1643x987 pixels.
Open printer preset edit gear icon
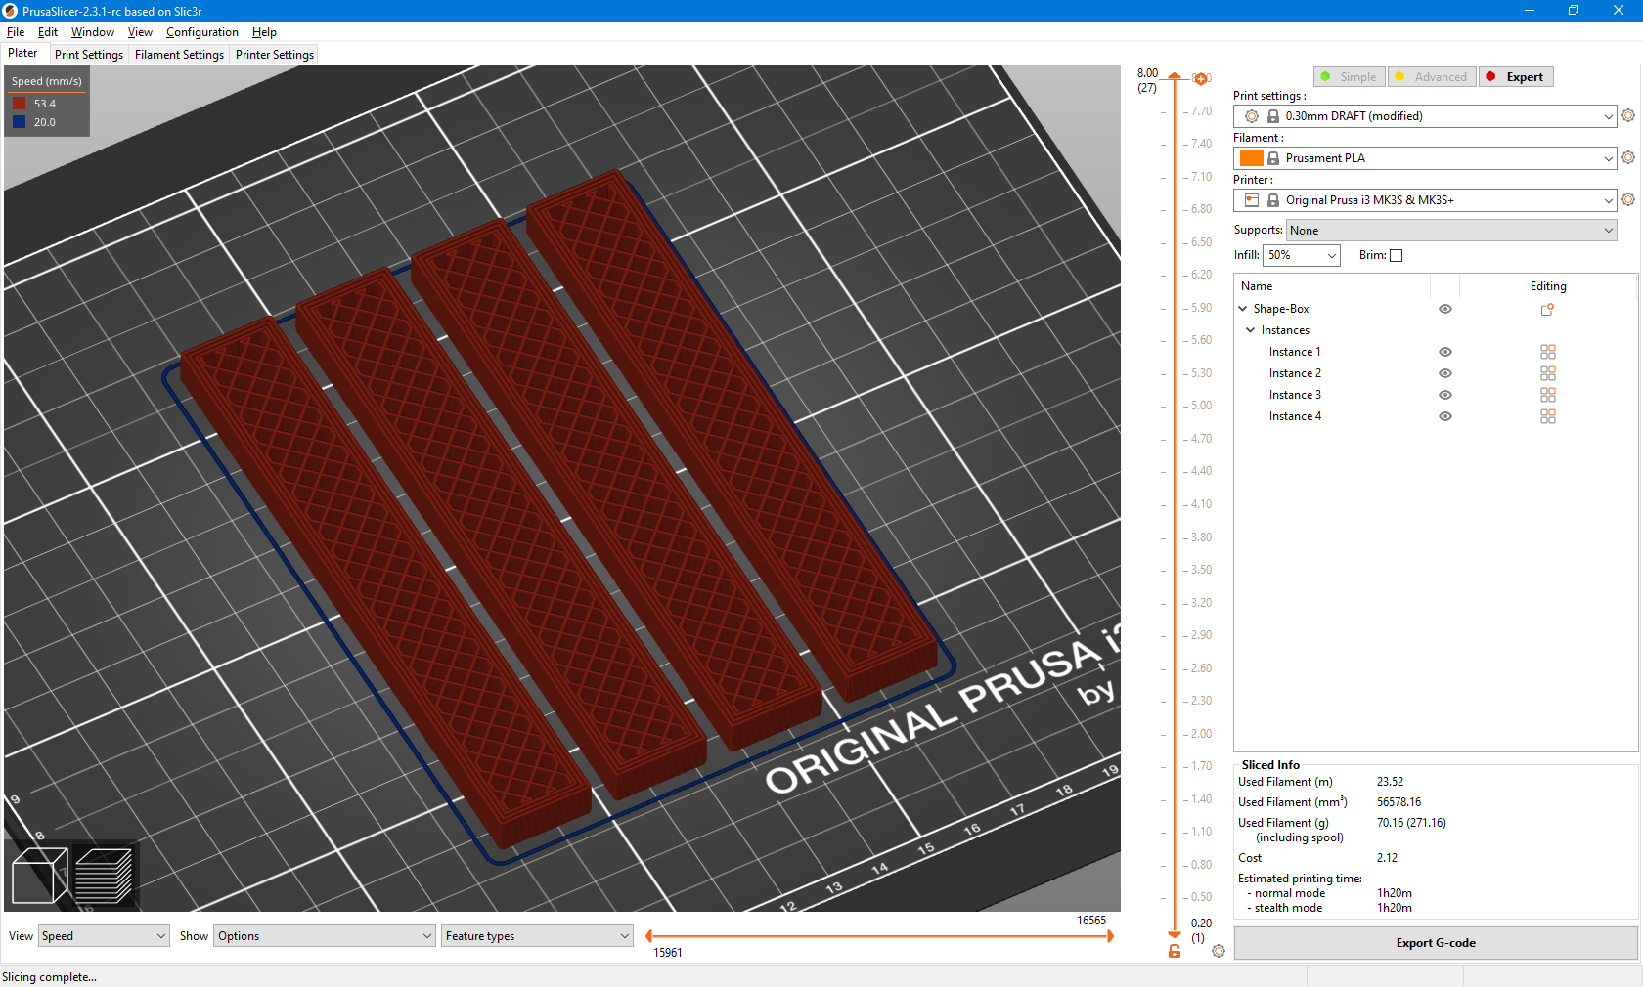click(x=1628, y=199)
